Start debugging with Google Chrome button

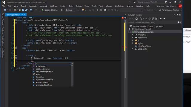pyautogui.click(x=50, y=10)
